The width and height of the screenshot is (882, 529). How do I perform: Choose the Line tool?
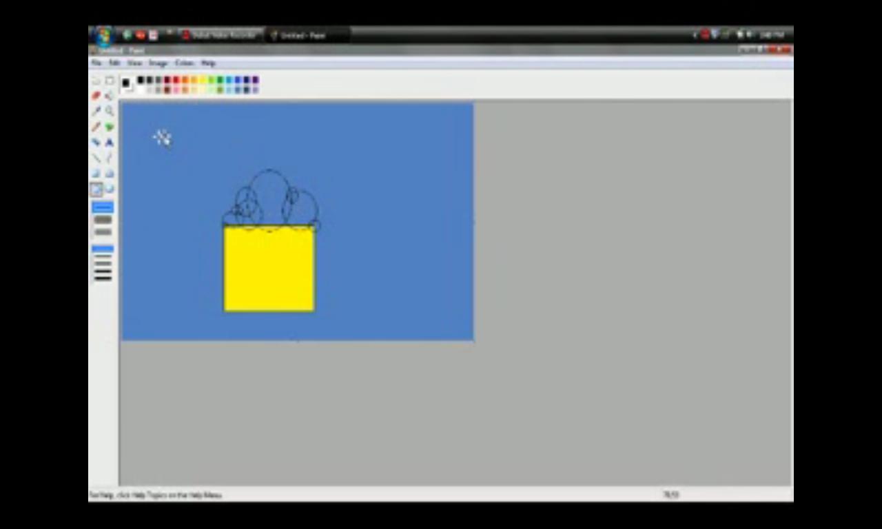point(96,158)
